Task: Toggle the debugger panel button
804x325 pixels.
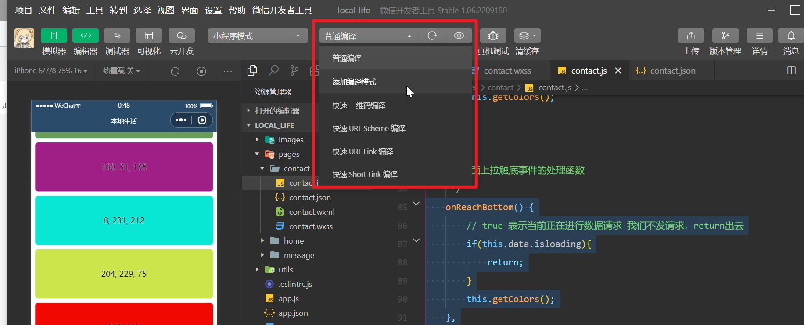Action: pos(117,36)
